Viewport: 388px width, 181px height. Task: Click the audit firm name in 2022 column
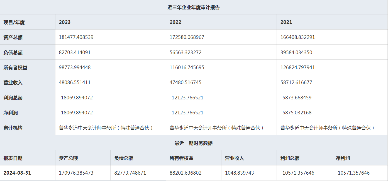[217, 128]
